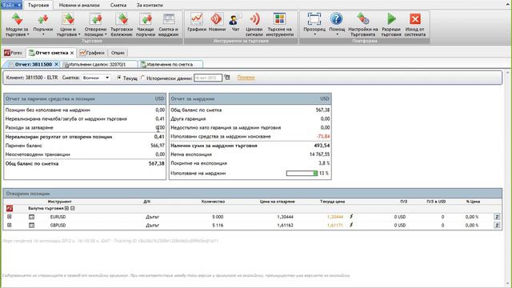This screenshot has height=288, width=512.
Task: Click the EURUSD instrument name
Action: point(58,217)
